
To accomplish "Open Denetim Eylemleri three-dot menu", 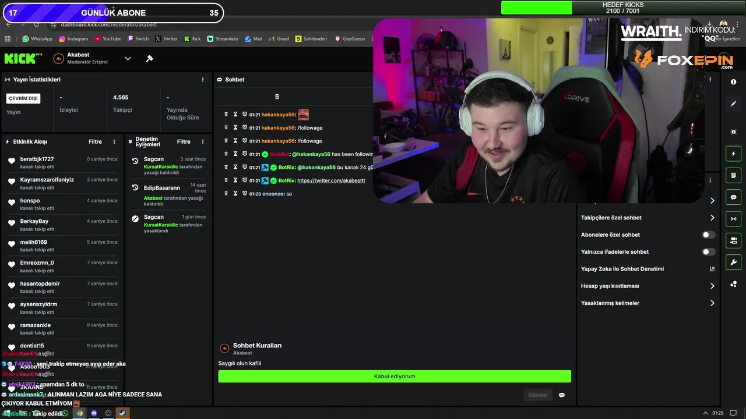I will pyautogui.click(x=203, y=142).
